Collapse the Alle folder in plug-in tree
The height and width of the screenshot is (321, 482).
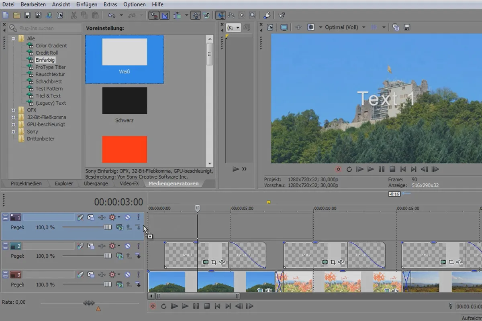coord(13,39)
